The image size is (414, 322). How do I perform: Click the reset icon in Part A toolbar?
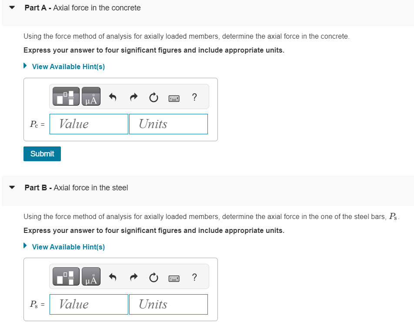(153, 97)
